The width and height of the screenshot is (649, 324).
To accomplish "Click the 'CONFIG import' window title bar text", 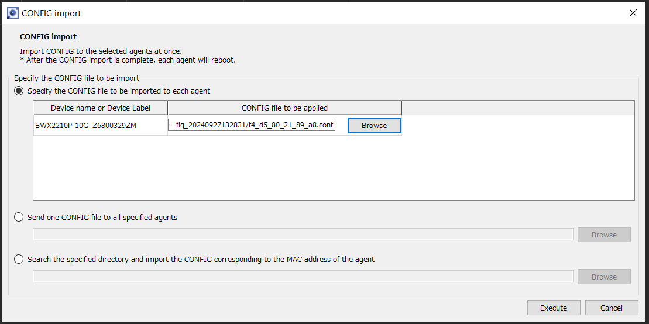I will coord(51,13).
